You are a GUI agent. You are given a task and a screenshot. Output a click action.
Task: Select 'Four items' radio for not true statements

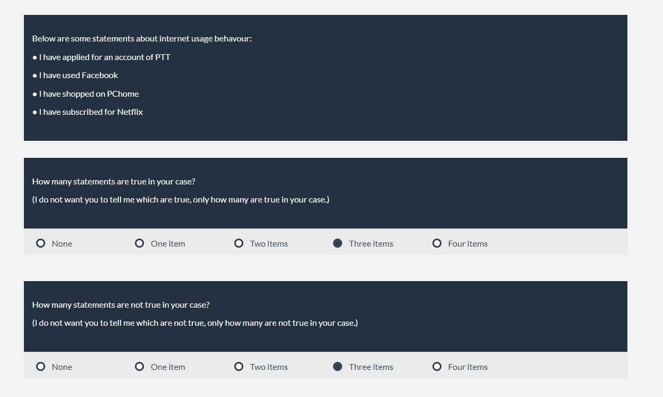pyautogui.click(x=437, y=367)
